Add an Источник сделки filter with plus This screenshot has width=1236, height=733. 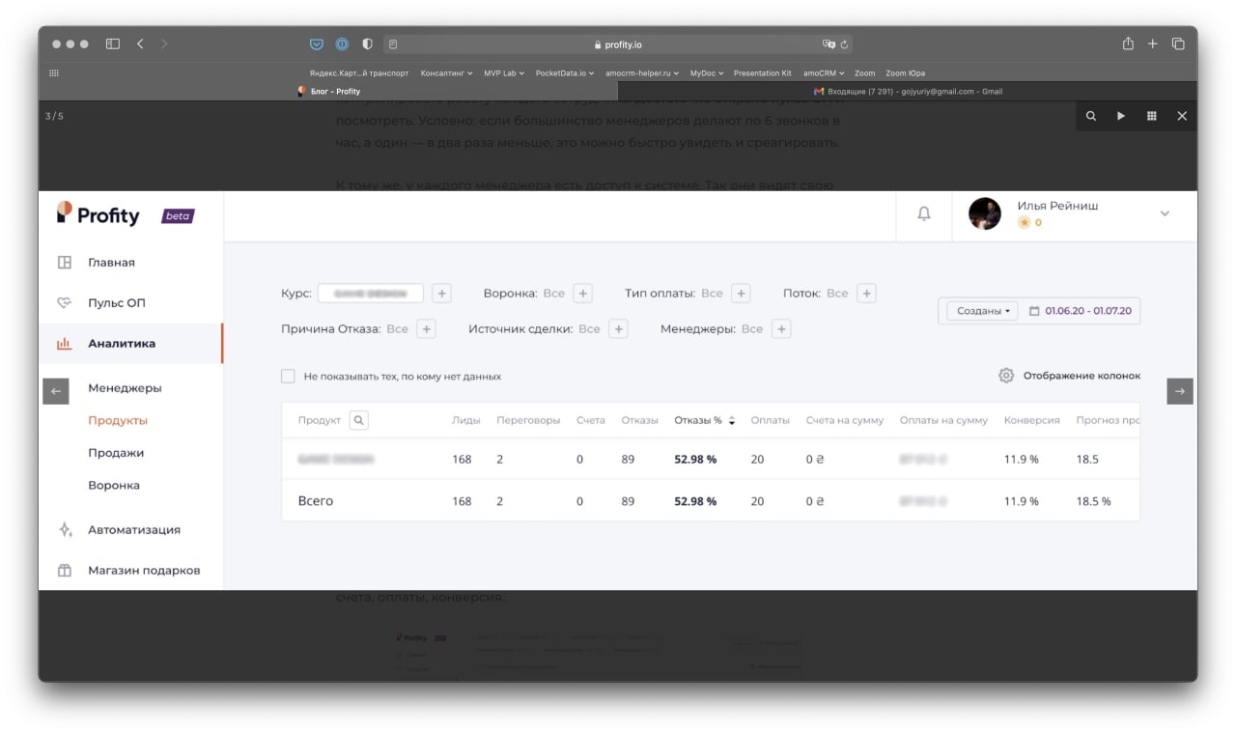(x=618, y=329)
